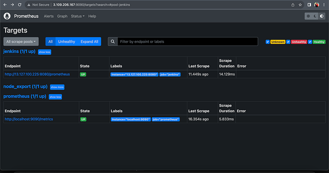Screen dimensions: 329x173
Task: Click the Filter by endpoint or labels field
Action: (188, 42)
